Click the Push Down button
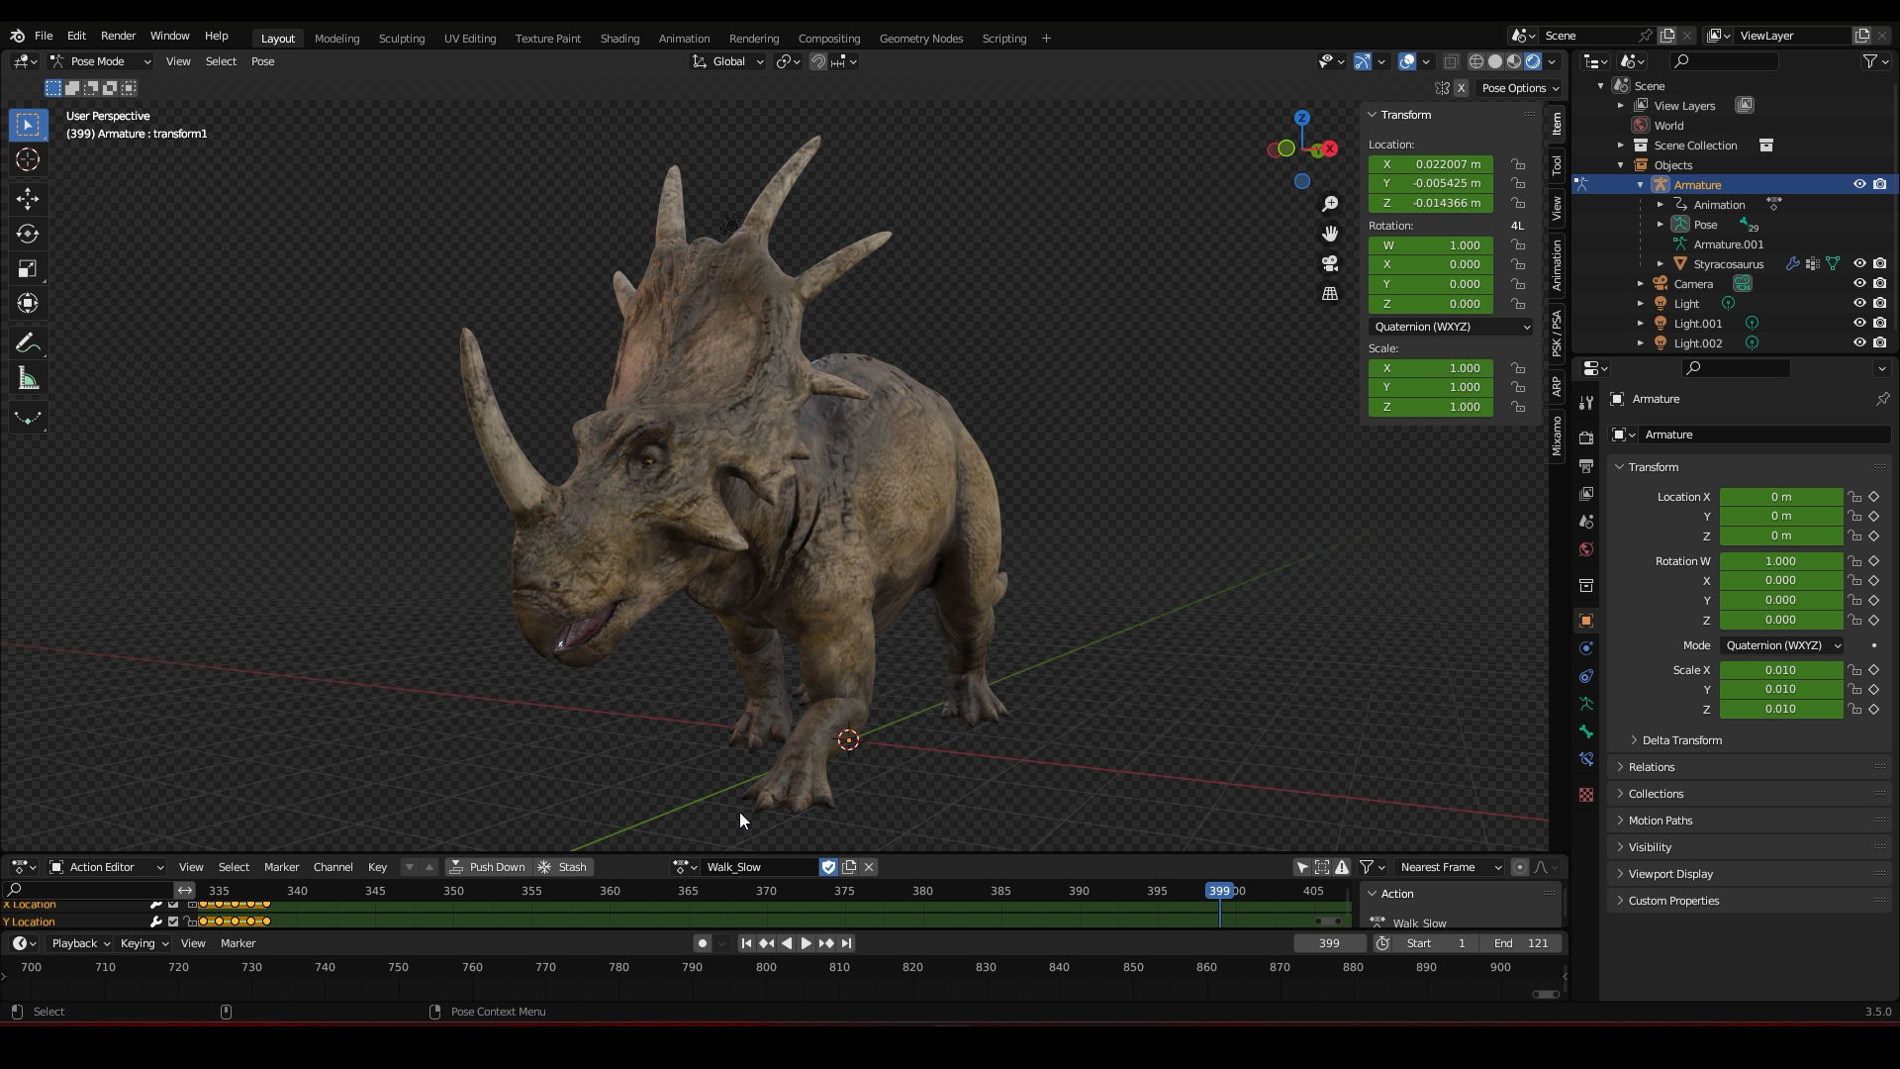The image size is (1900, 1069). (487, 867)
